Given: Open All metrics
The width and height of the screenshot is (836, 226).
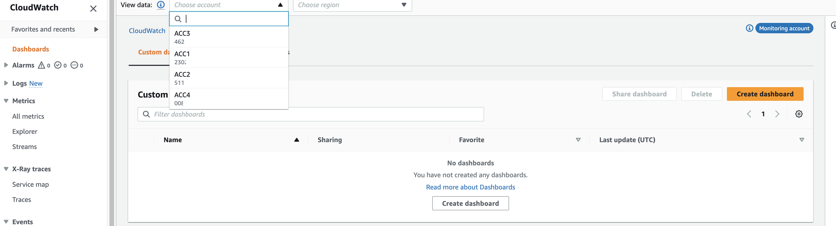Looking at the screenshot, I should tap(28, 116).
